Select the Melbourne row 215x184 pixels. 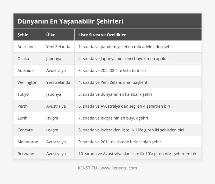pyautogui.click(x=28, y=142)
